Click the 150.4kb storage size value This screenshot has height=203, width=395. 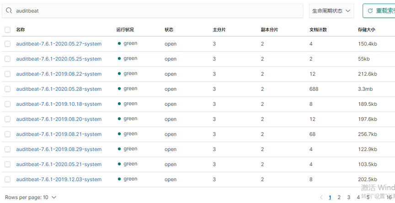tap(368, 44)
